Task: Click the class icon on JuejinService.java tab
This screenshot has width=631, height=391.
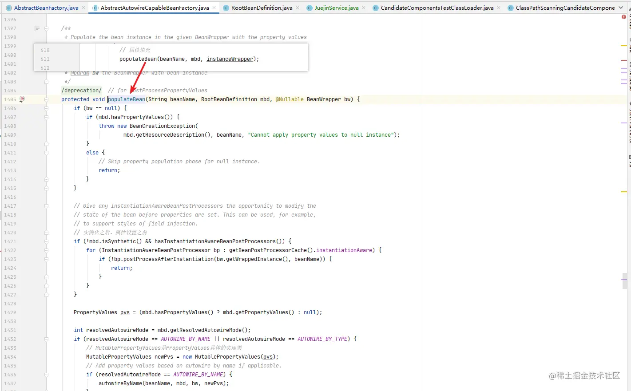Action: [310, 8]
